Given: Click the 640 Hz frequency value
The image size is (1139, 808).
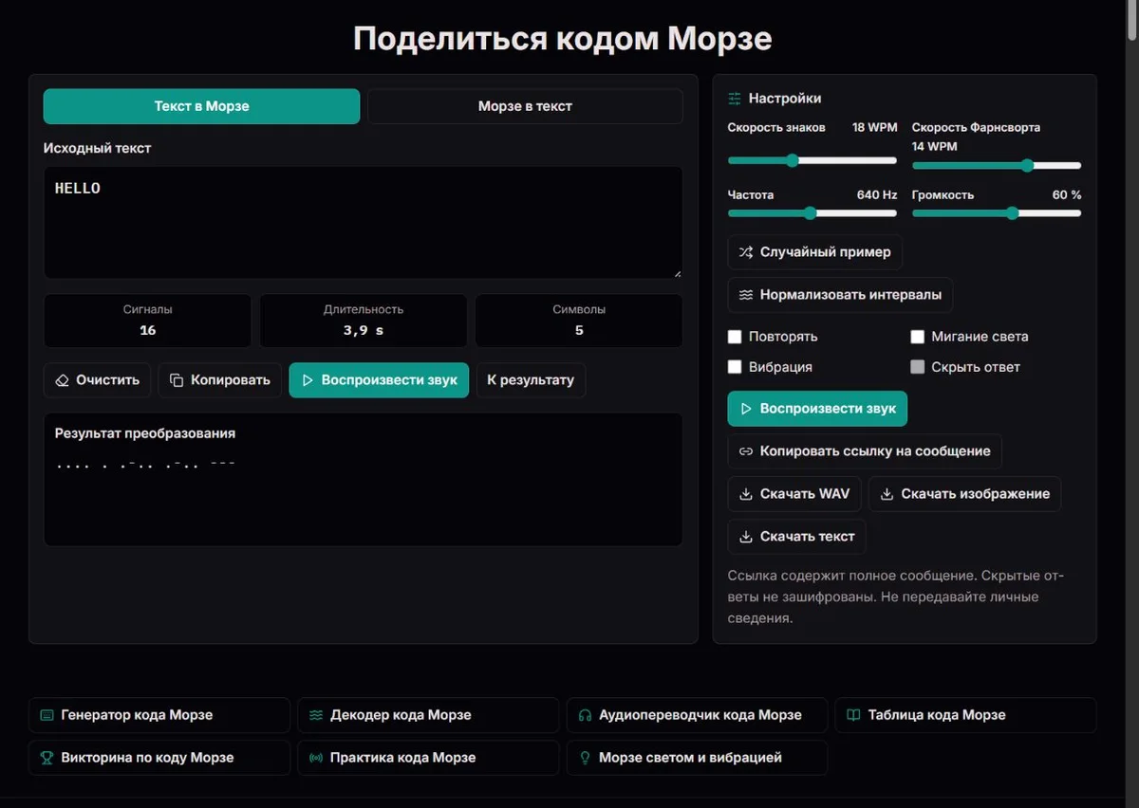Looking at the screenshot, I should (876, 194).
